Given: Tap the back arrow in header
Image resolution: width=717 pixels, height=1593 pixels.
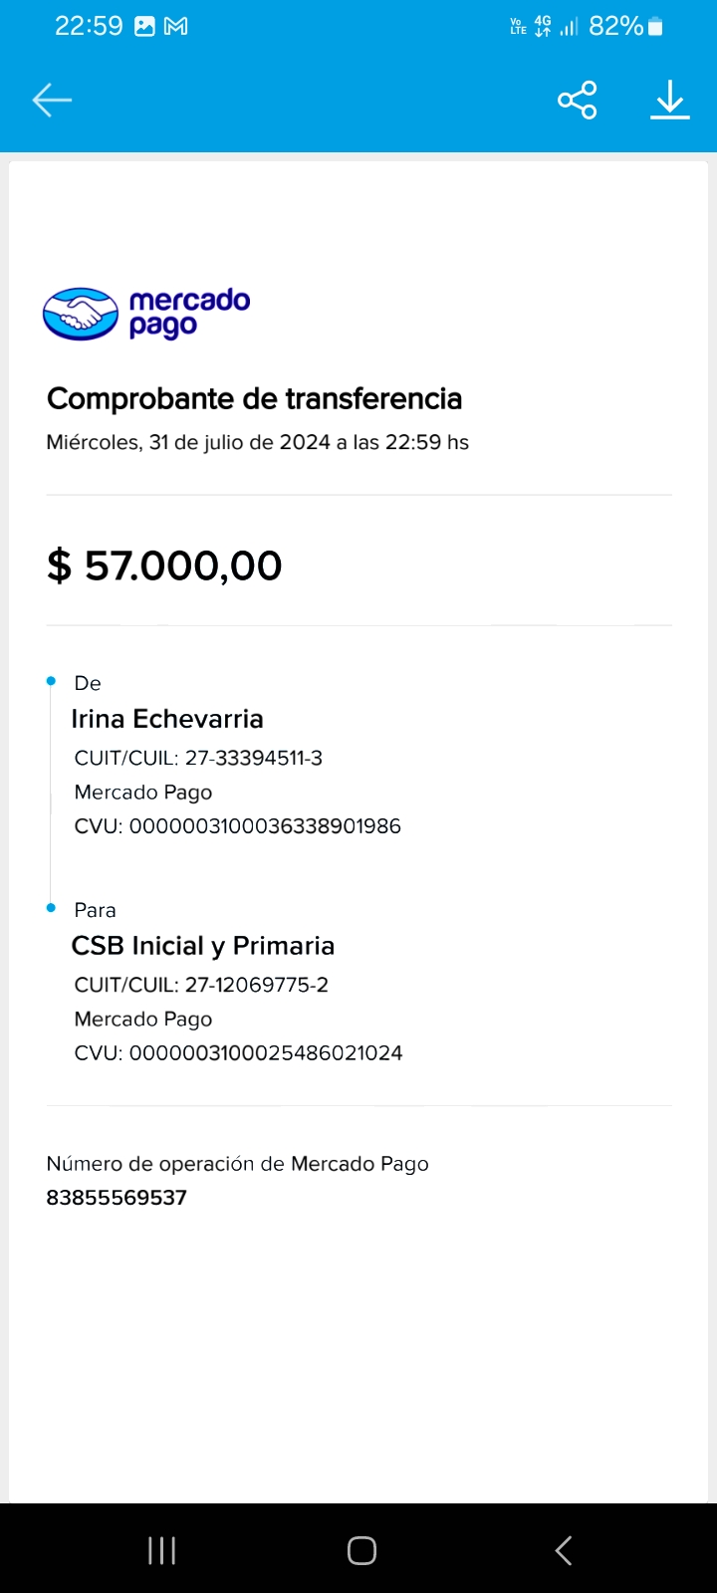Looking at the screenshot, I should point(52,100).
